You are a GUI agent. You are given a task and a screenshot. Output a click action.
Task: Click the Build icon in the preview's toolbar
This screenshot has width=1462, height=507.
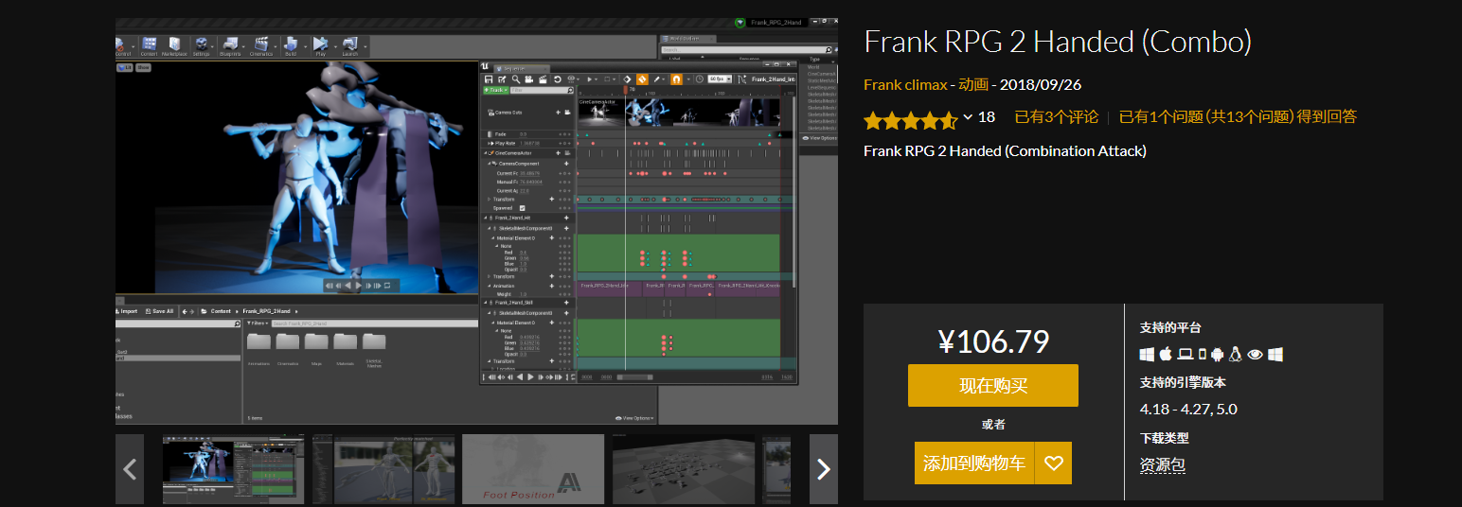[x=291, y=45]
